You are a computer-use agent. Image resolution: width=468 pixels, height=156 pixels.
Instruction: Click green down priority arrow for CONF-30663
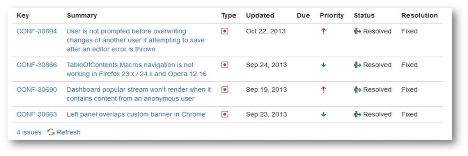point(323,114)
